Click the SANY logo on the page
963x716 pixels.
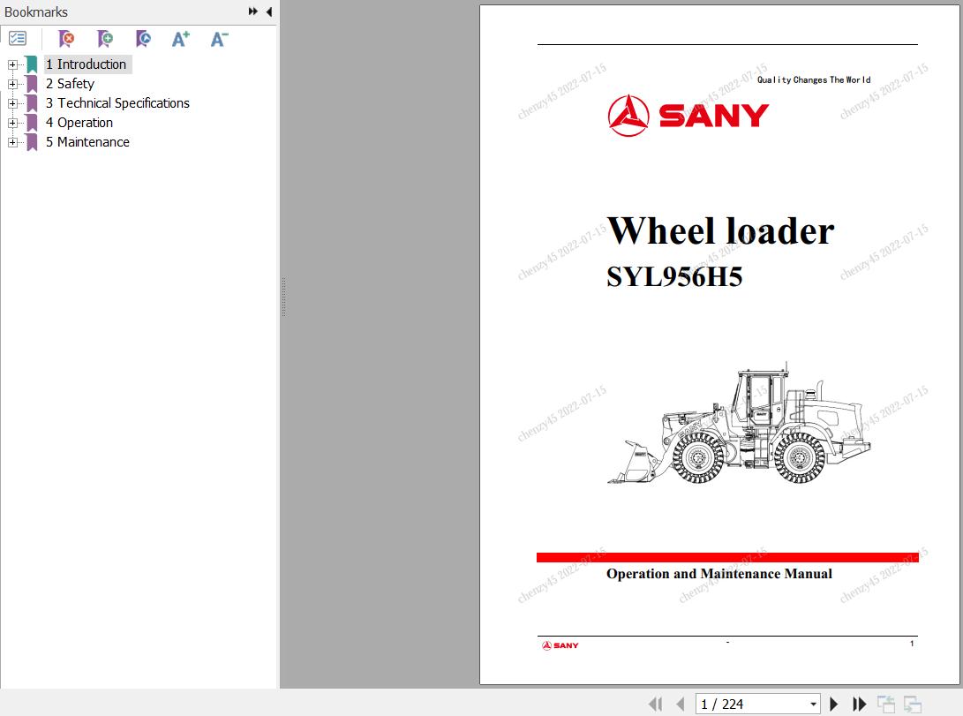point(688,116)
